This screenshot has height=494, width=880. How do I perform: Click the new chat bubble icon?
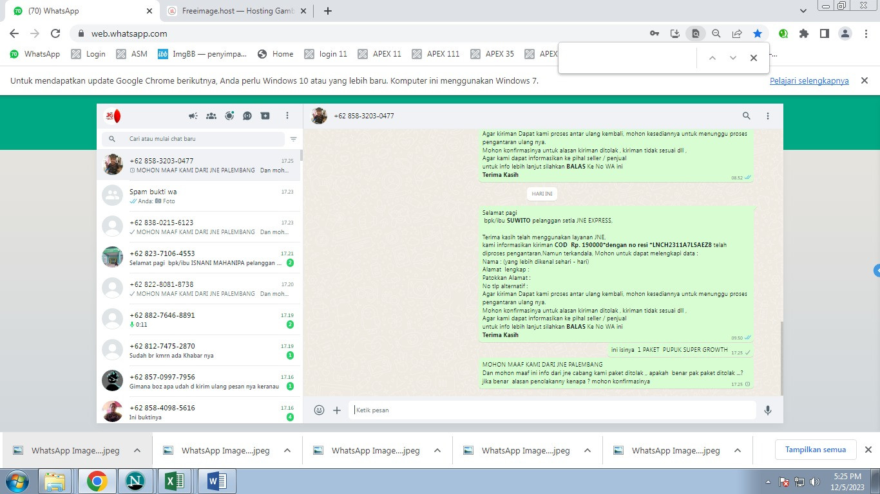click(x=247, y=116)
